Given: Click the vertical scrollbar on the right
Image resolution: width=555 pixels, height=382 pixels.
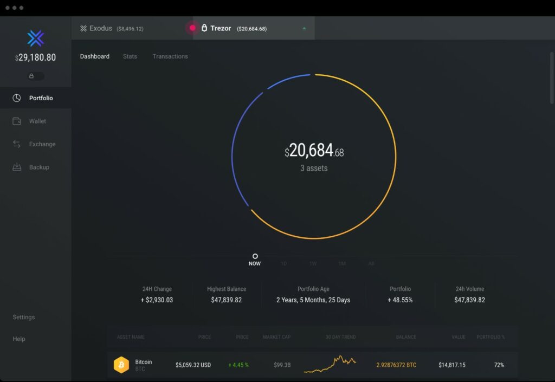Looking at the screenshot, I should tap(552, 78).
